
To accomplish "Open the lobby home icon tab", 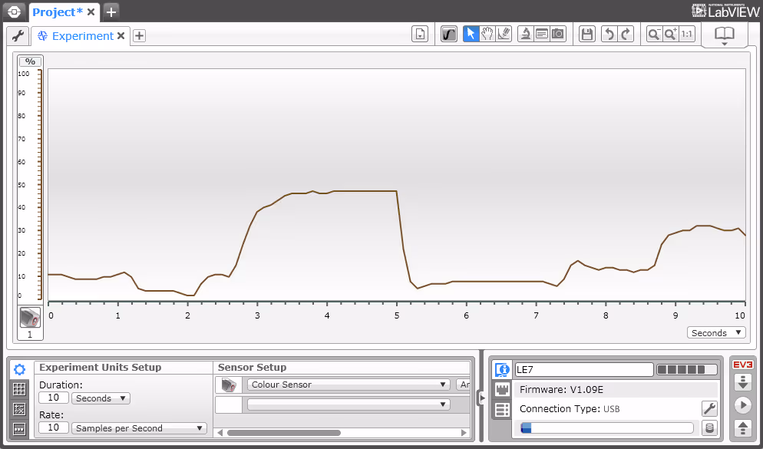I will point(14,12).
